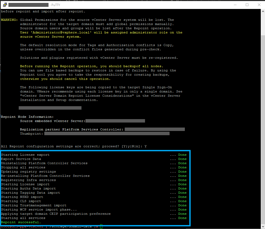
Task: Click 'Done' beside 'Starting License export'
Action: [182, 155]
